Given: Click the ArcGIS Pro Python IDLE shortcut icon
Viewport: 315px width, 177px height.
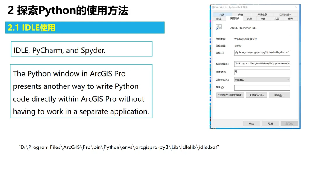Looking at the screenshot, I should [x=218, y=27].
